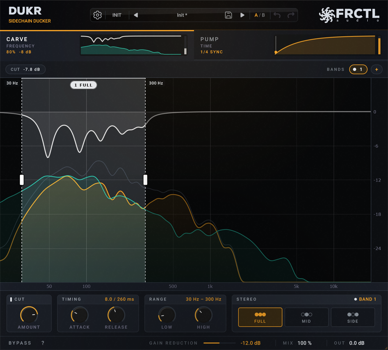The width and height of the screenshot is (388, 350).
Task: Select band 1 in the BANDS selector
Action: 358,69
